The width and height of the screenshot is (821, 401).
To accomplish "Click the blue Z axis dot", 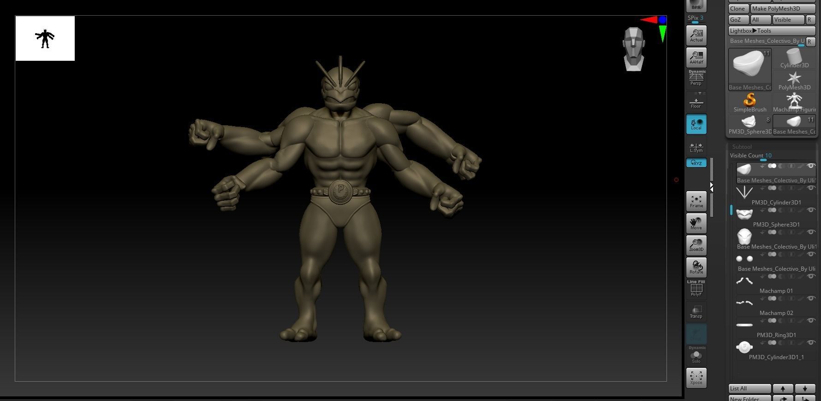I will tap(663, 20).
